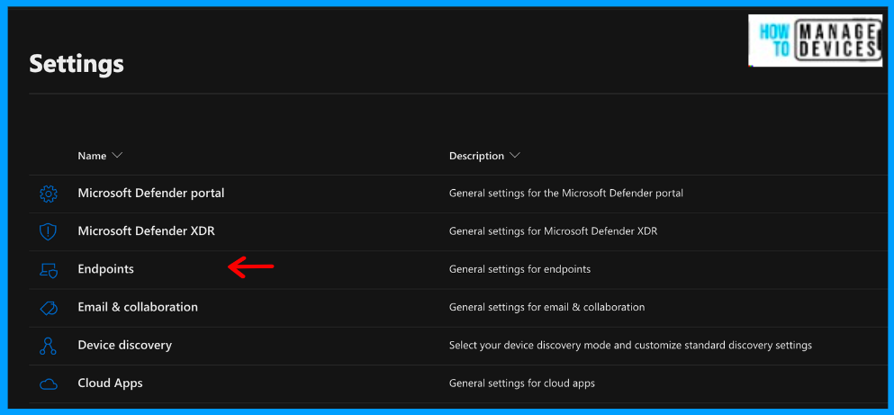The image size is (894, 415).
Task: Click 'General settings for email & collaboration' description
Action: click(546, 307)
